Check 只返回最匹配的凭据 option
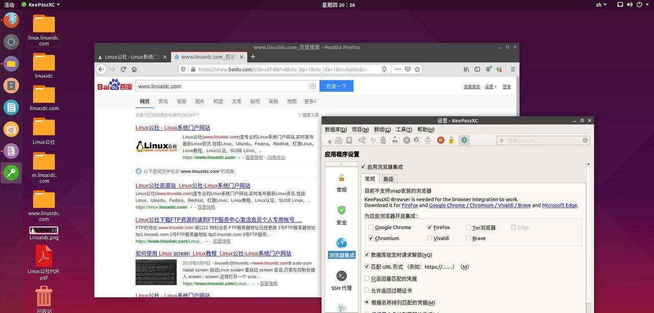 [367, 279]
